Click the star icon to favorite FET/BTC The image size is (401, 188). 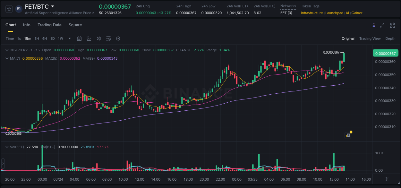[x=9, y=9]
